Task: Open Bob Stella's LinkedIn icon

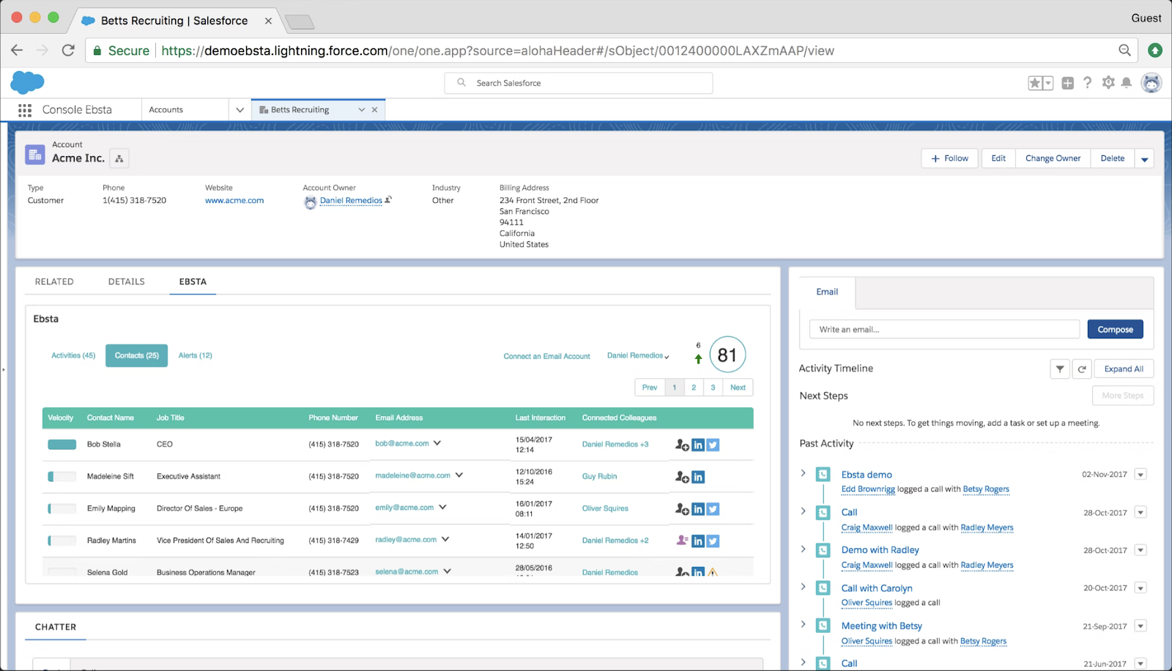Action: 698,445
